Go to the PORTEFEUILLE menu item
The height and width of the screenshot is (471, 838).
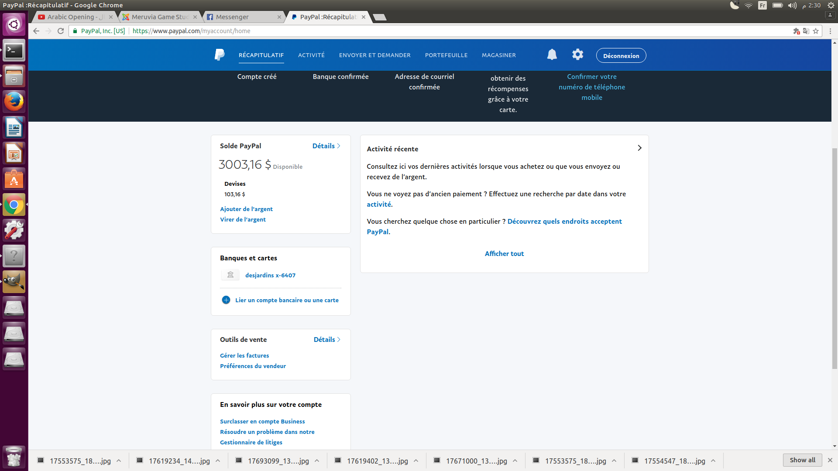click(446, 55)
